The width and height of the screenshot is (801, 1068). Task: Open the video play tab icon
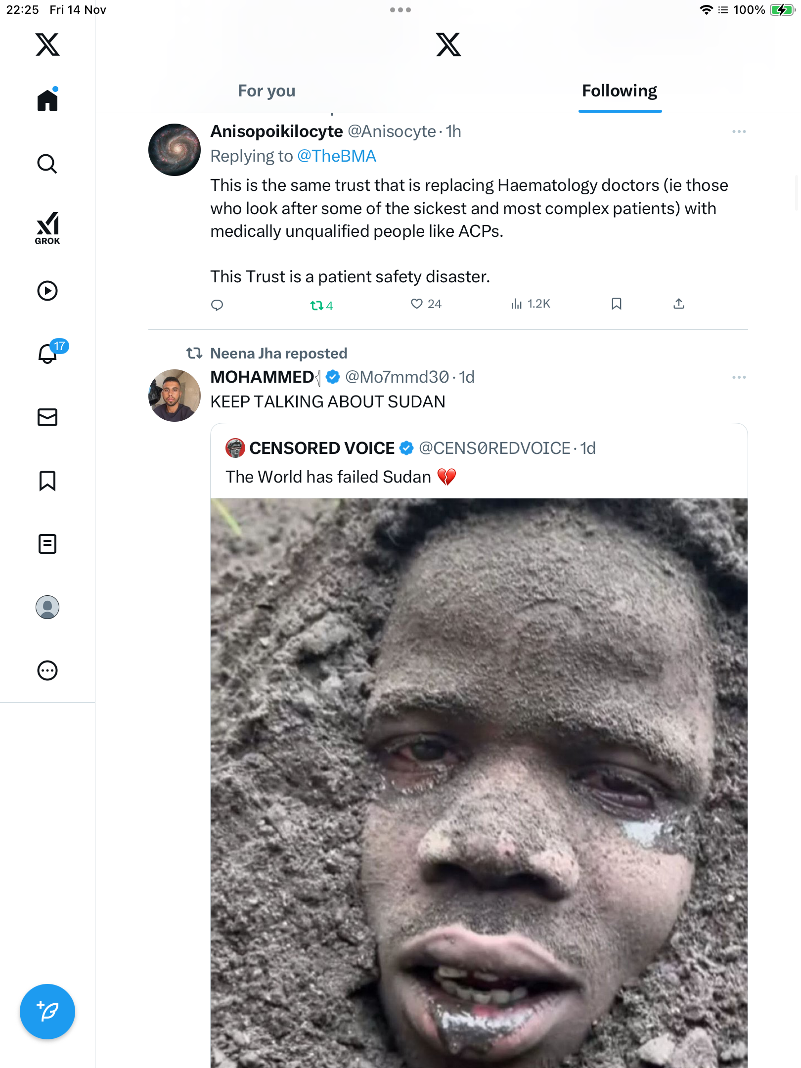(x=47, y=291)
